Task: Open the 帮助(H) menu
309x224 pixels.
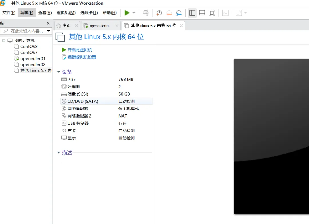Action: 110,13
